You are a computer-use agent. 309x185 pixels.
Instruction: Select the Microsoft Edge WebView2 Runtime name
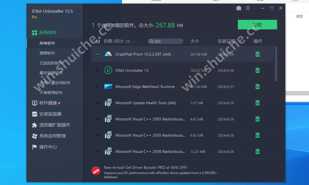coord(145,87)
